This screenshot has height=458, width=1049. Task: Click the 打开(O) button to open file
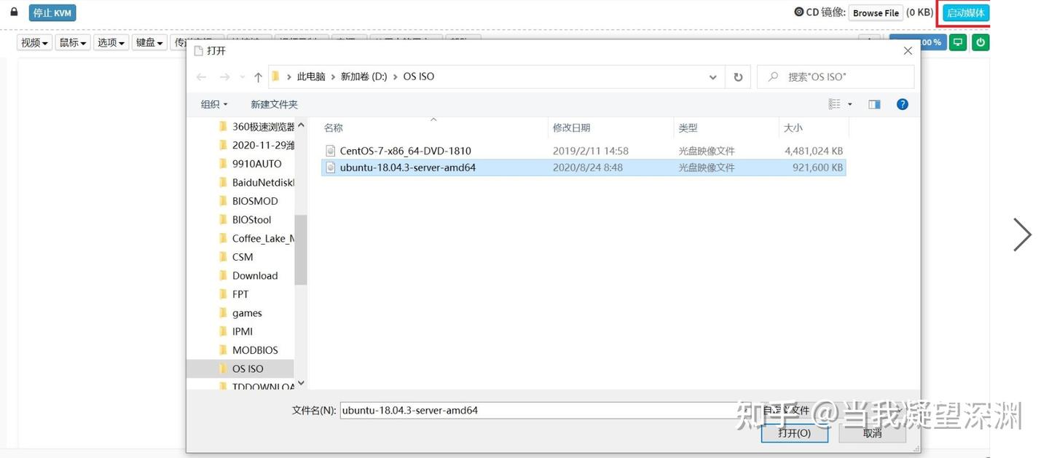(794, 433)
